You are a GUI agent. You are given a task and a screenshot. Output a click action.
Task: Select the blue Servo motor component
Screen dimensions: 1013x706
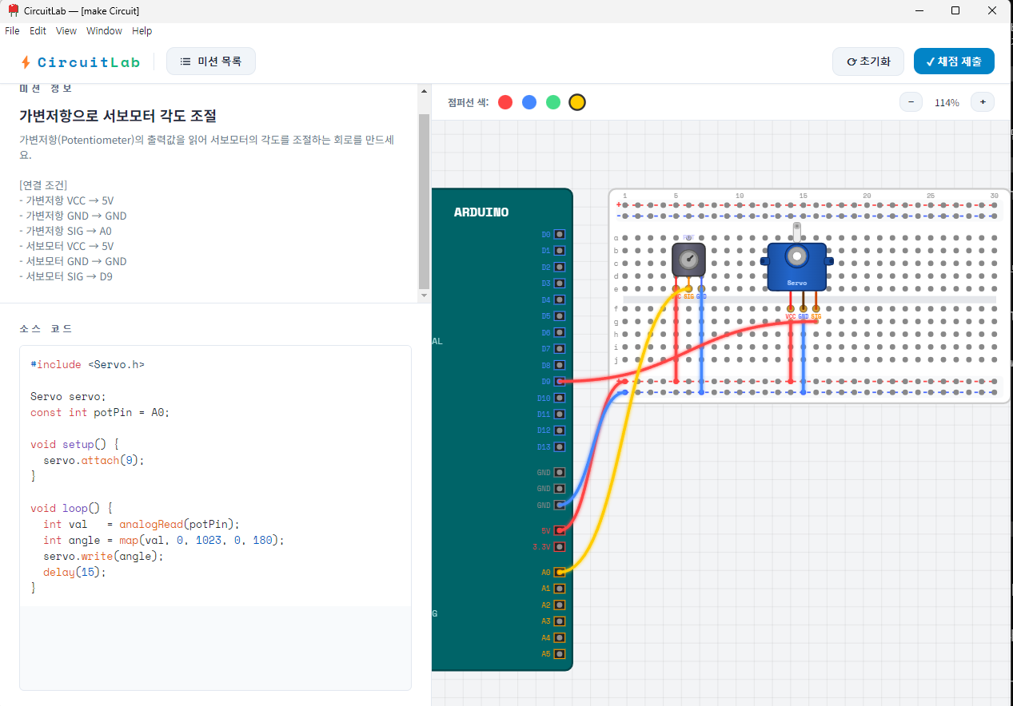coord(796,268)
